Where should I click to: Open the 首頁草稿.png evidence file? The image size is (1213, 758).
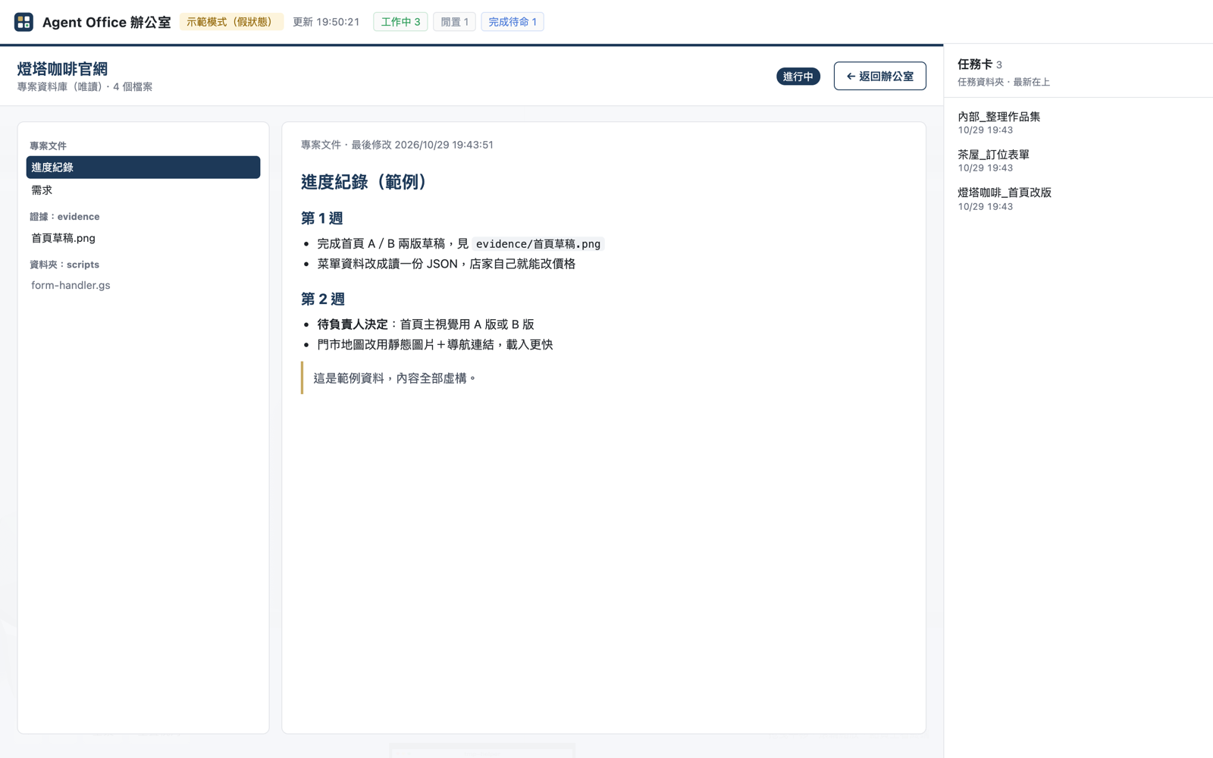tap(143, 238)
